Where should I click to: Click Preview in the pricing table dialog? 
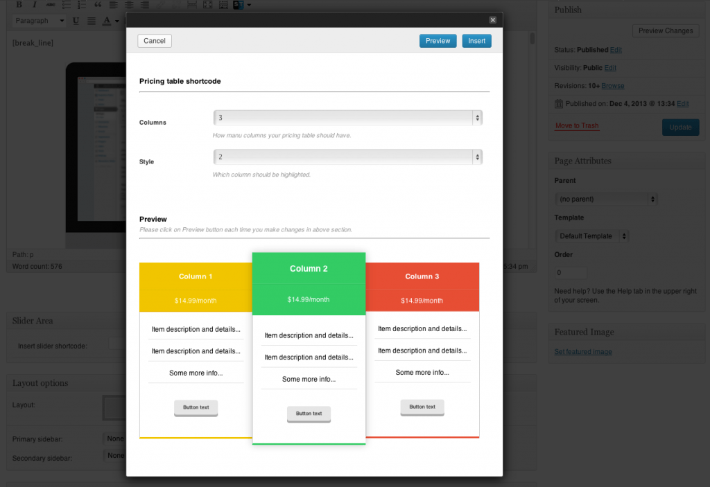tap(438, 40)
